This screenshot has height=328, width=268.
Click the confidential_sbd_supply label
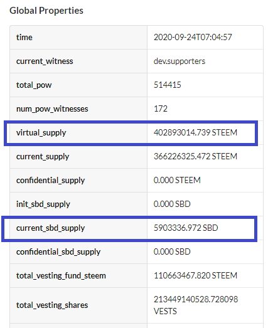click(58, 252)
